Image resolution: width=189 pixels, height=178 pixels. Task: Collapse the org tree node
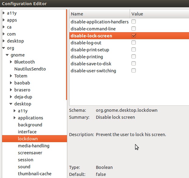pyautogui.click(x=4, y=48)
